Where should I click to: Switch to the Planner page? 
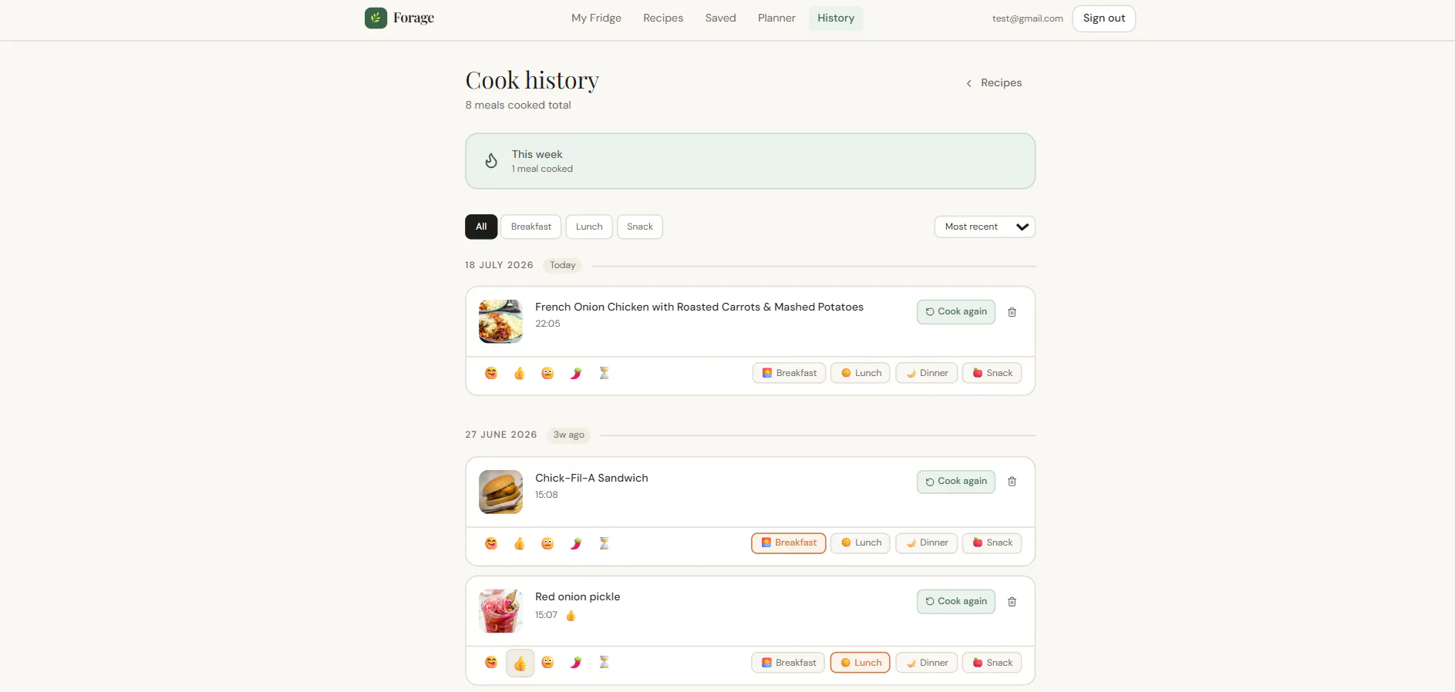point(776,18)
